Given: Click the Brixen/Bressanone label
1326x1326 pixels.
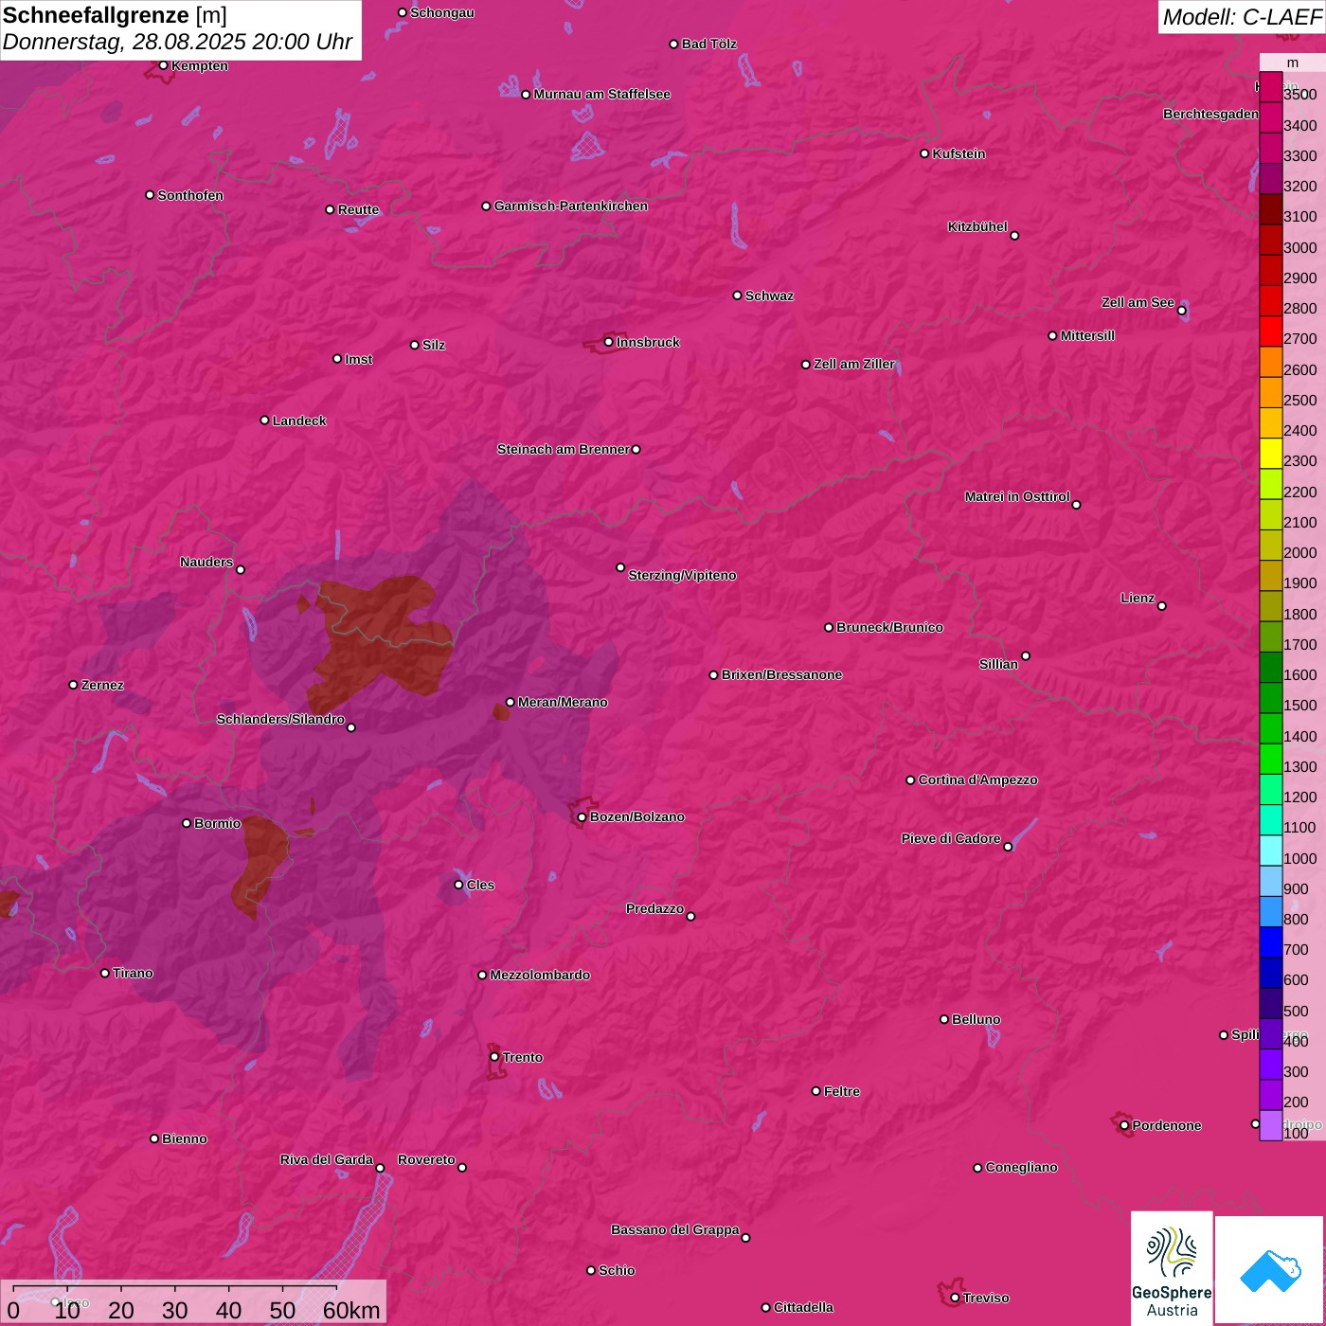Looking at the screenshot, I should (781, 674).
